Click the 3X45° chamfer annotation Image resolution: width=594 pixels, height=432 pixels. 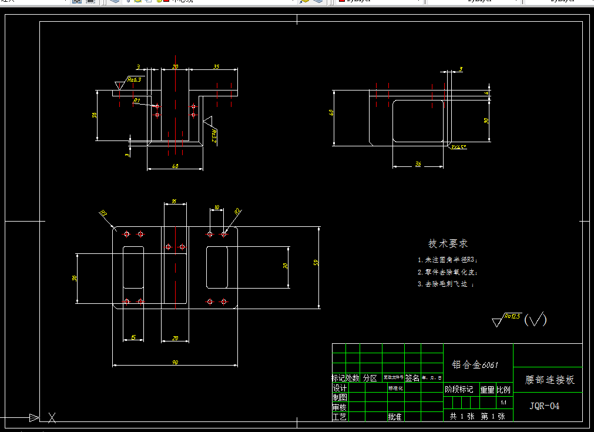[x=459, y=147]
